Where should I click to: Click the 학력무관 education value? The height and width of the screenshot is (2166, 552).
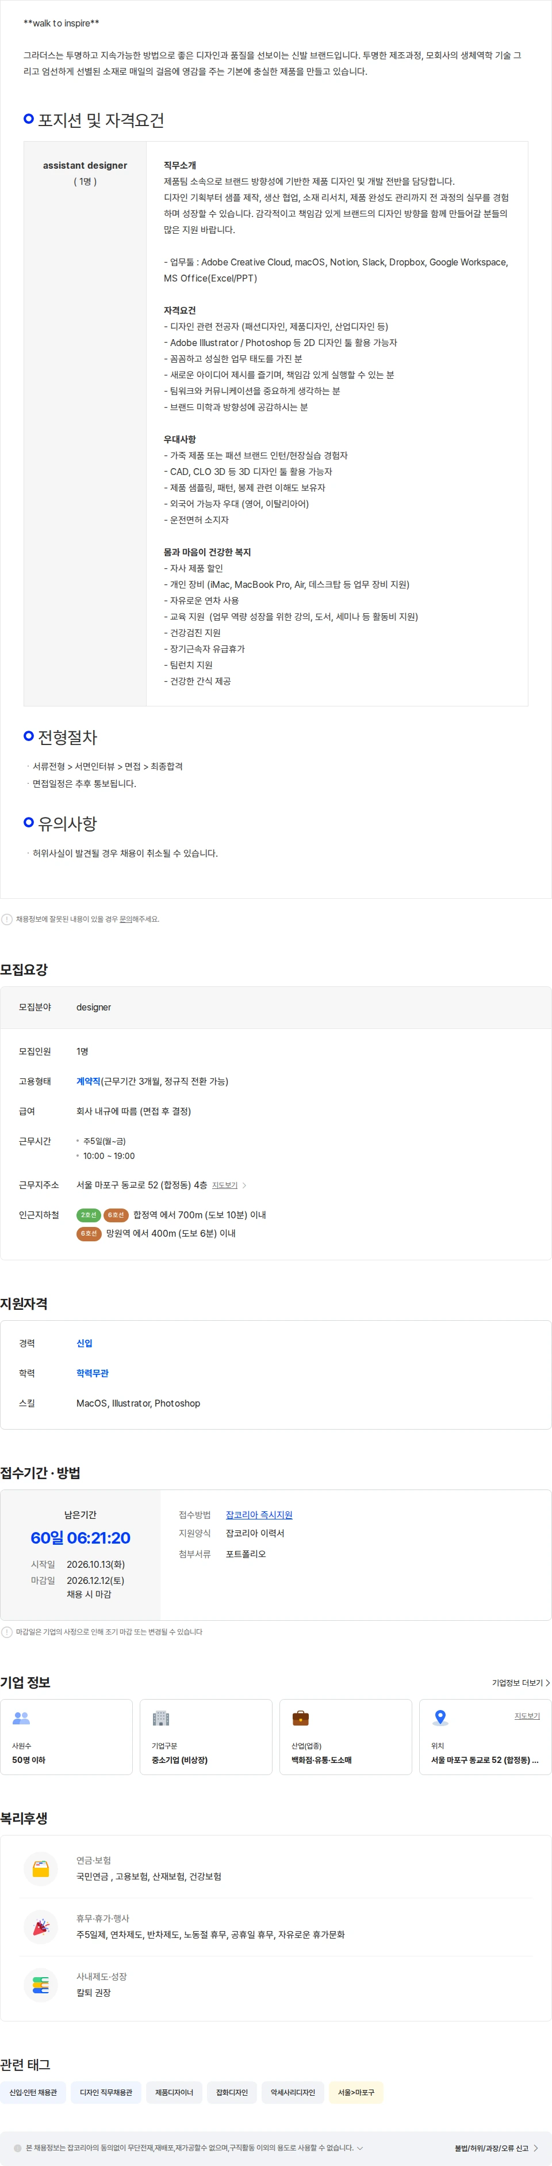(93, 1373)
